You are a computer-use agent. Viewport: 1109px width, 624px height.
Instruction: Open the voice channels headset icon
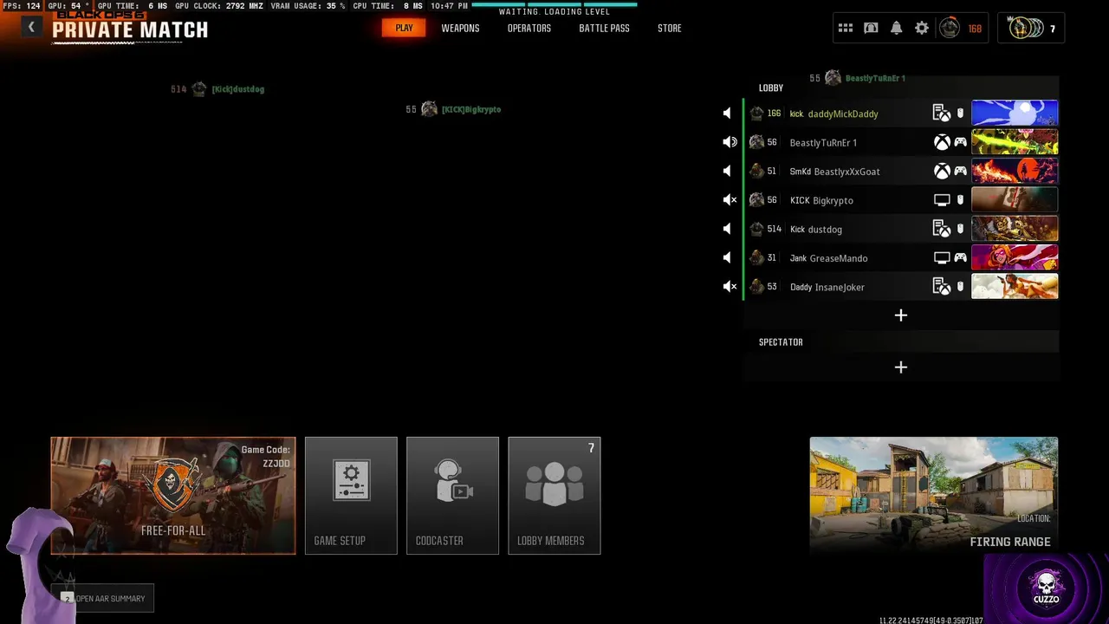coord(871,29)
